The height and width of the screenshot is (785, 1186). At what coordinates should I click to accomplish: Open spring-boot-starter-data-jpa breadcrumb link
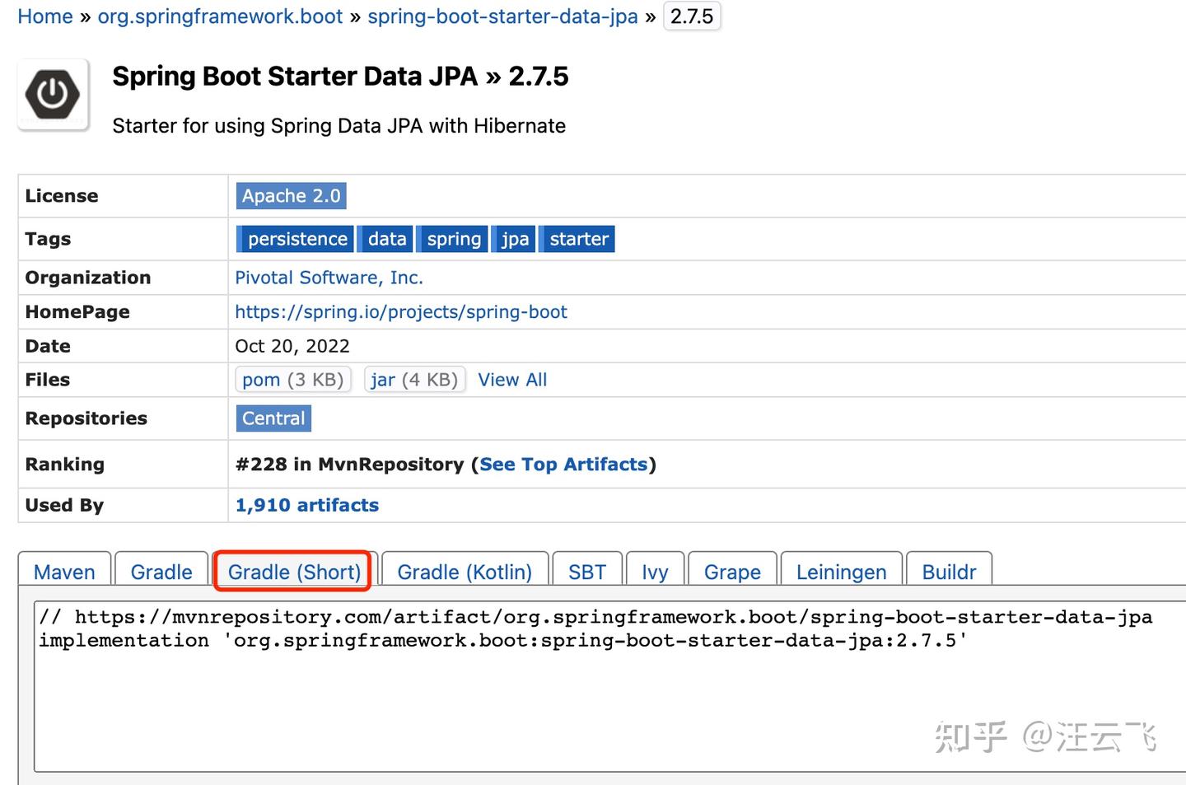coord(502,16)
